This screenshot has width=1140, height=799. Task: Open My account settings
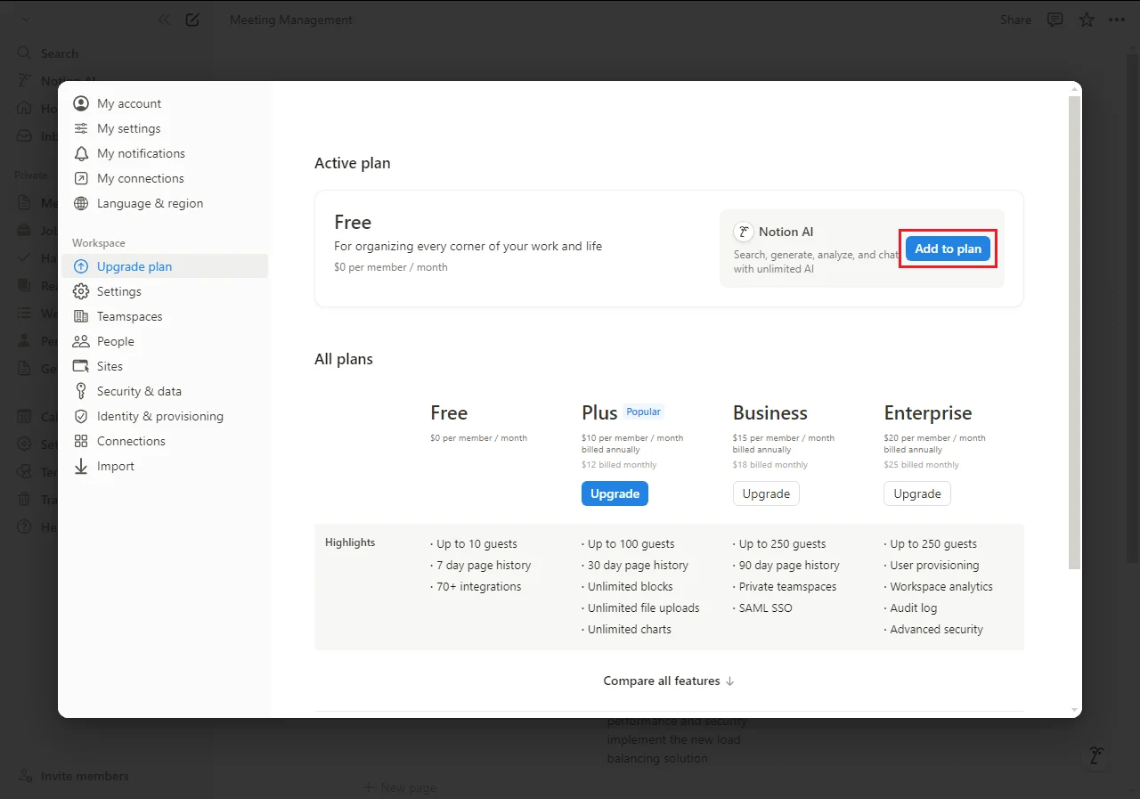(x=165, y=103)
